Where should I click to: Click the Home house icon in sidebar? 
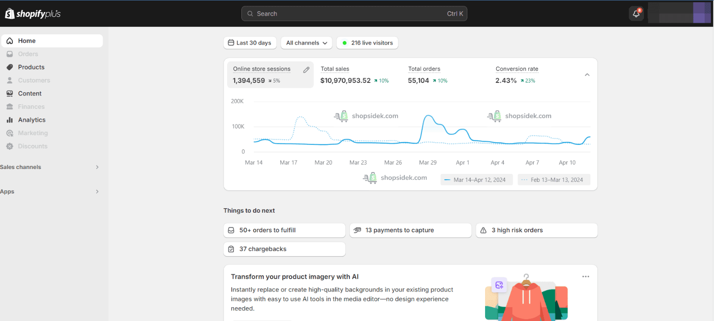pos(10,41)
